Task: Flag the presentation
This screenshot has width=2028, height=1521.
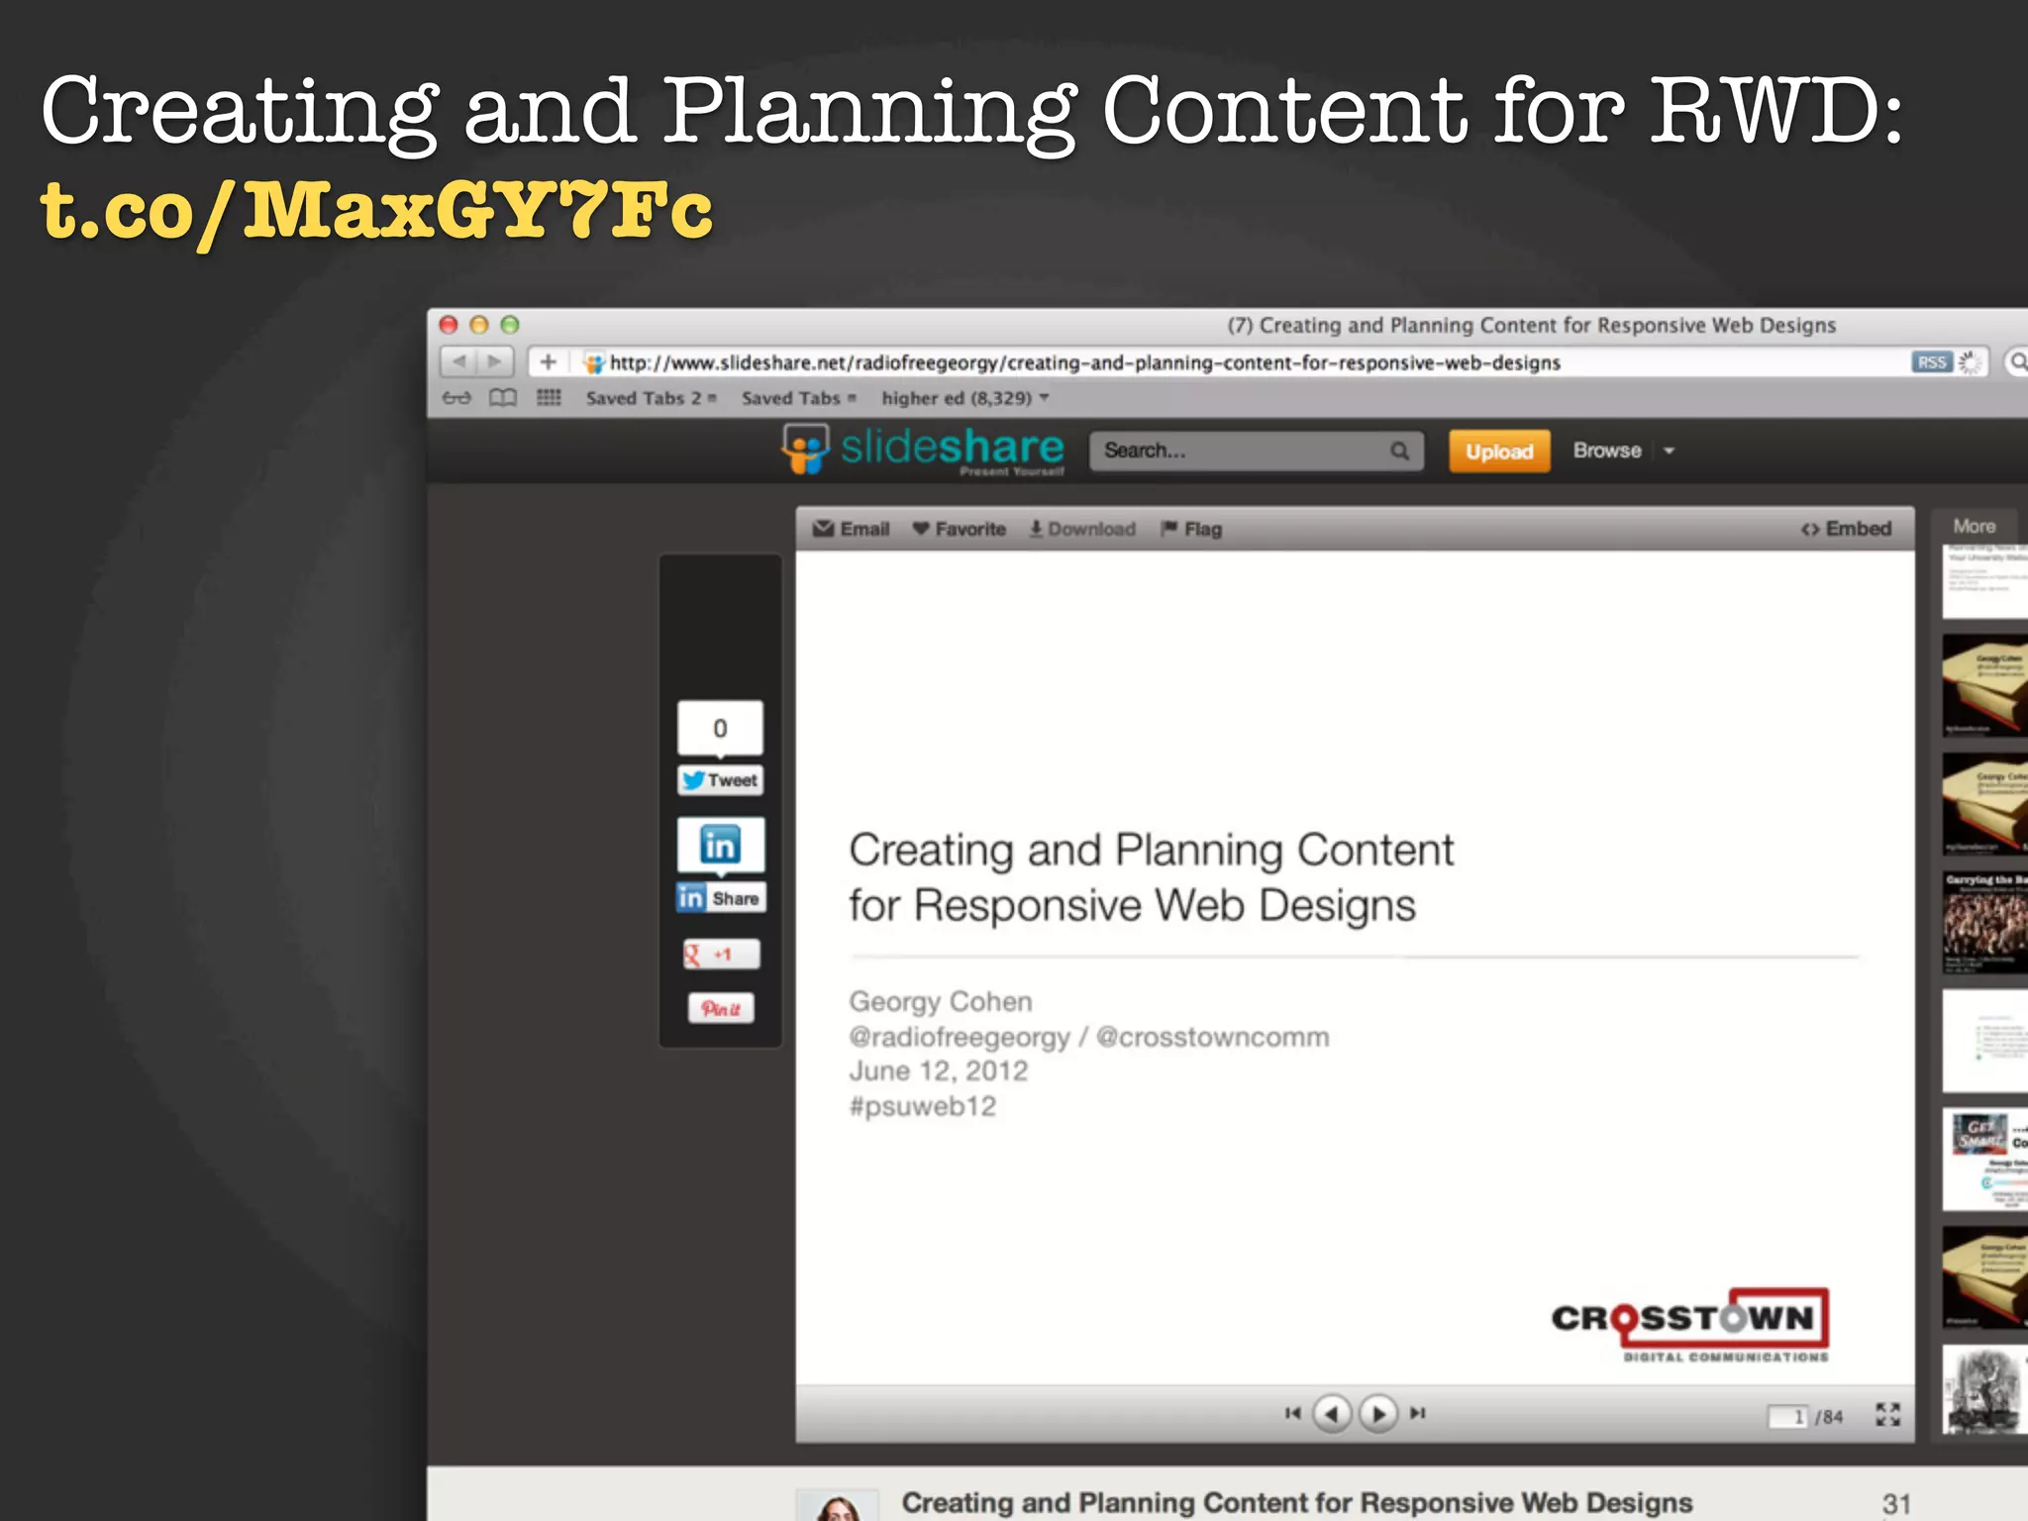Action: (x=1191, y=529)
